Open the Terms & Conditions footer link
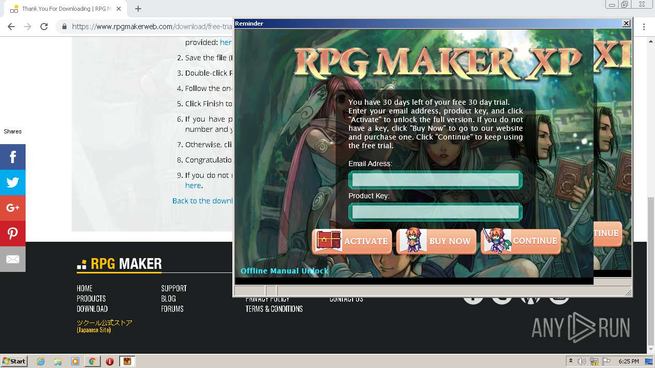This screenshot has width=655, height=368. [274, 309]
